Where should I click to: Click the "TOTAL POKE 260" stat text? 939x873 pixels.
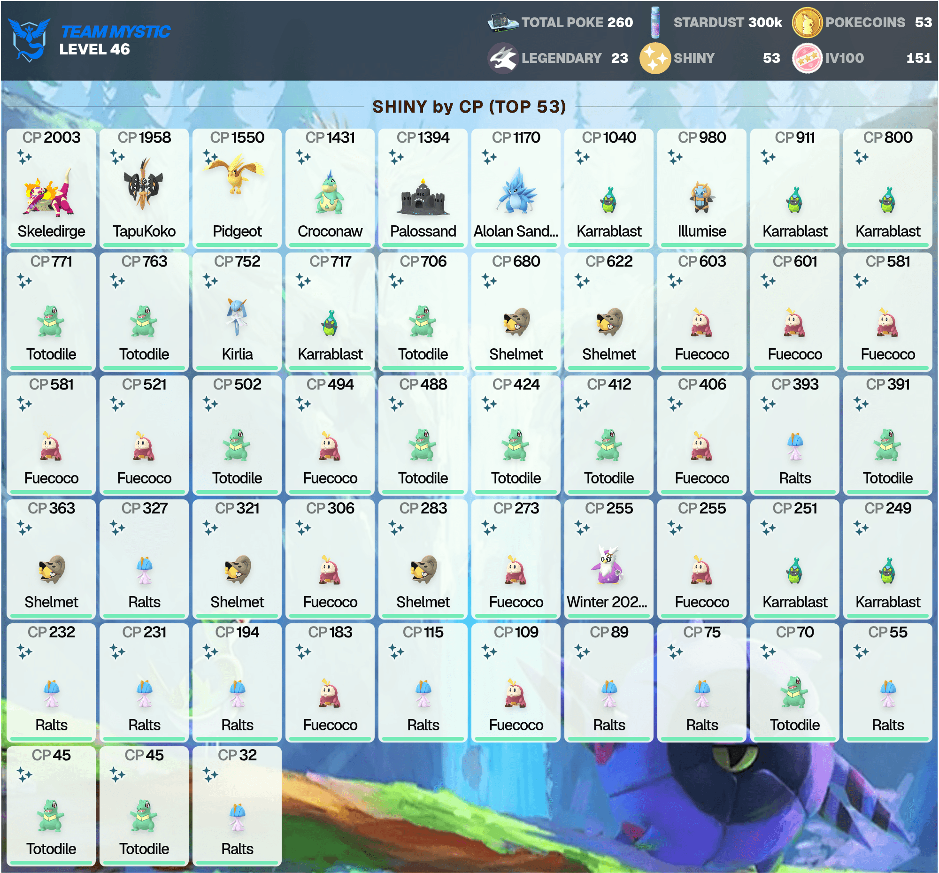coord(577,22)
